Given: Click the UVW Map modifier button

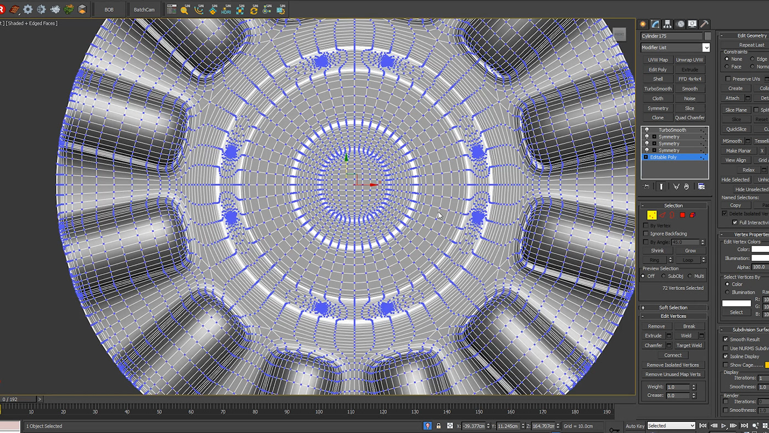Looking at the screenshot, I should click(x=657, y=60).
